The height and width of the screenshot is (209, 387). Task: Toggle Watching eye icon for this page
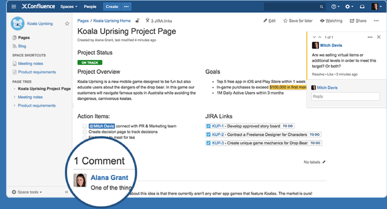pos(322,21)
